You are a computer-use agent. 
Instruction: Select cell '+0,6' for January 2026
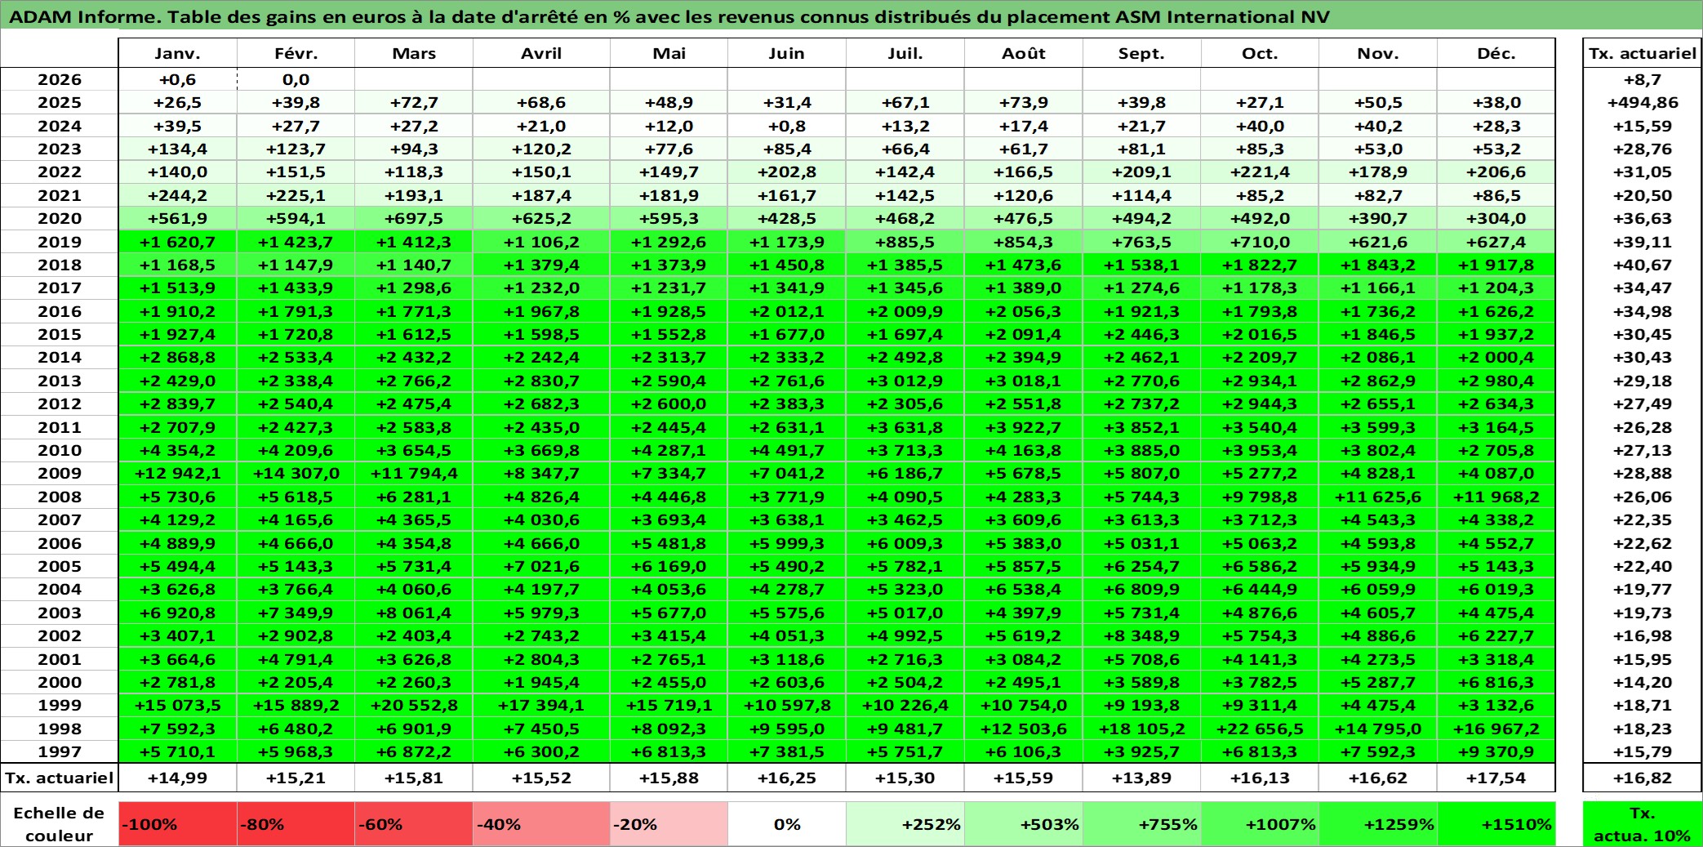pyautogui.click(x=178, y=79)
